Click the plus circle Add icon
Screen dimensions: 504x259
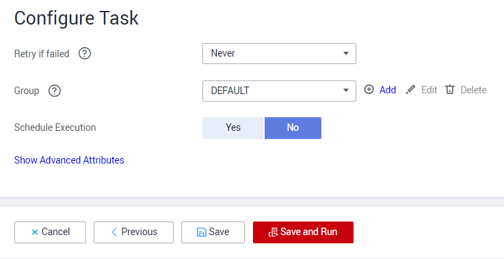[x=369, y=89]
